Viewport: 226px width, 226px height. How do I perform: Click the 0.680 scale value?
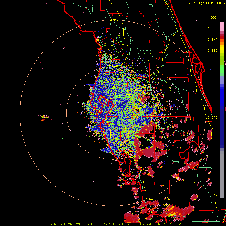click(213, 95)
